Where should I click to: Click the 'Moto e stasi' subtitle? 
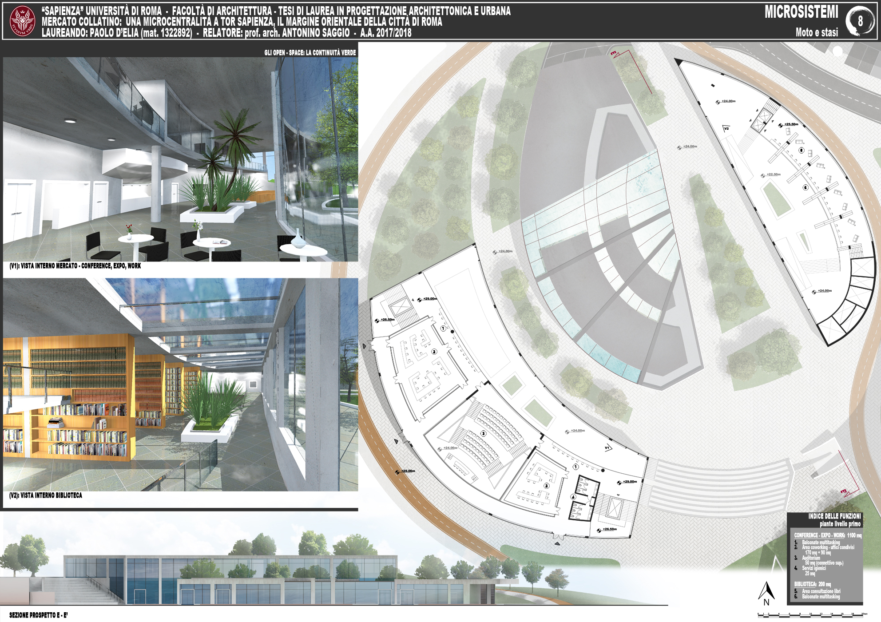click(817, 32)
